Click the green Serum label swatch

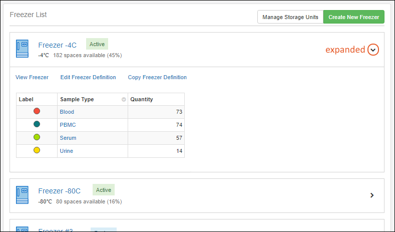[37, 137]
